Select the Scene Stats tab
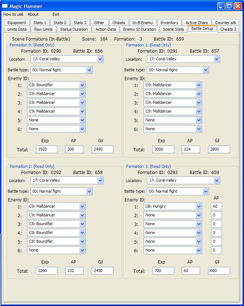 point(173,29)
